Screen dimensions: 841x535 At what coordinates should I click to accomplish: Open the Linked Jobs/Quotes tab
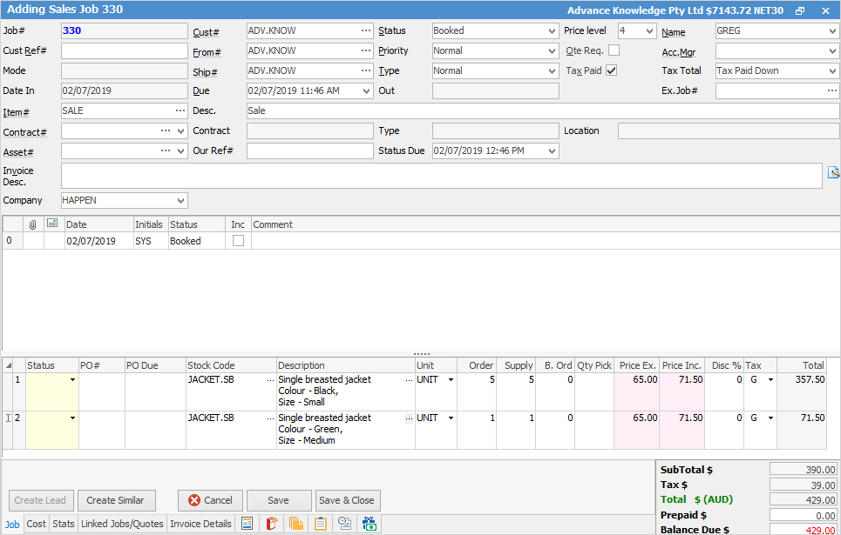point(122,524)
